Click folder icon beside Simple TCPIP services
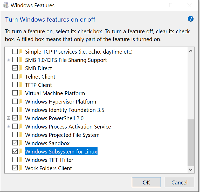 pos(20,52)
